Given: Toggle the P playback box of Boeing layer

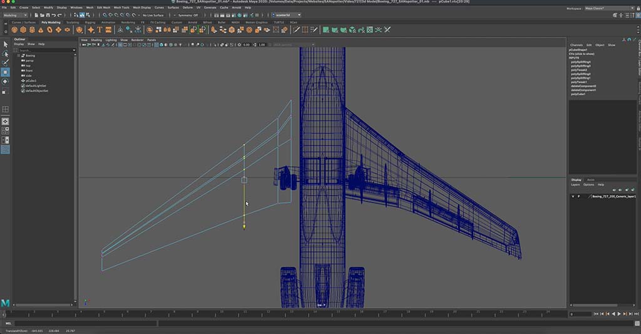Looking at the screenshot, I should [x=579, y=196].
